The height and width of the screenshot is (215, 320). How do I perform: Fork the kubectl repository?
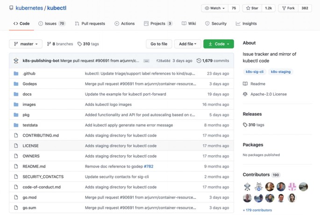(x=288, y=8)
